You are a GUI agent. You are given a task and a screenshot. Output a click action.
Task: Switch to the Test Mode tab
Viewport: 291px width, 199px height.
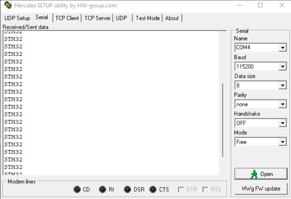(x=148, y=18)
